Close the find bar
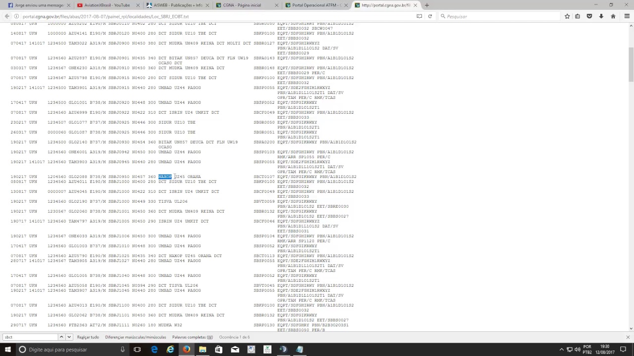 (628, 337)
